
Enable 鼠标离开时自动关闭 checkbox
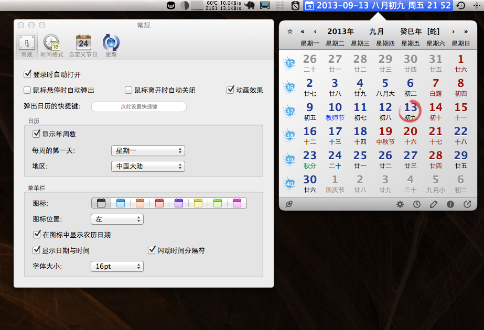click(128, 90)
